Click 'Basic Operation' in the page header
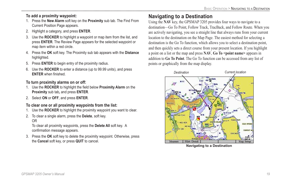 [x=216, y=9]
